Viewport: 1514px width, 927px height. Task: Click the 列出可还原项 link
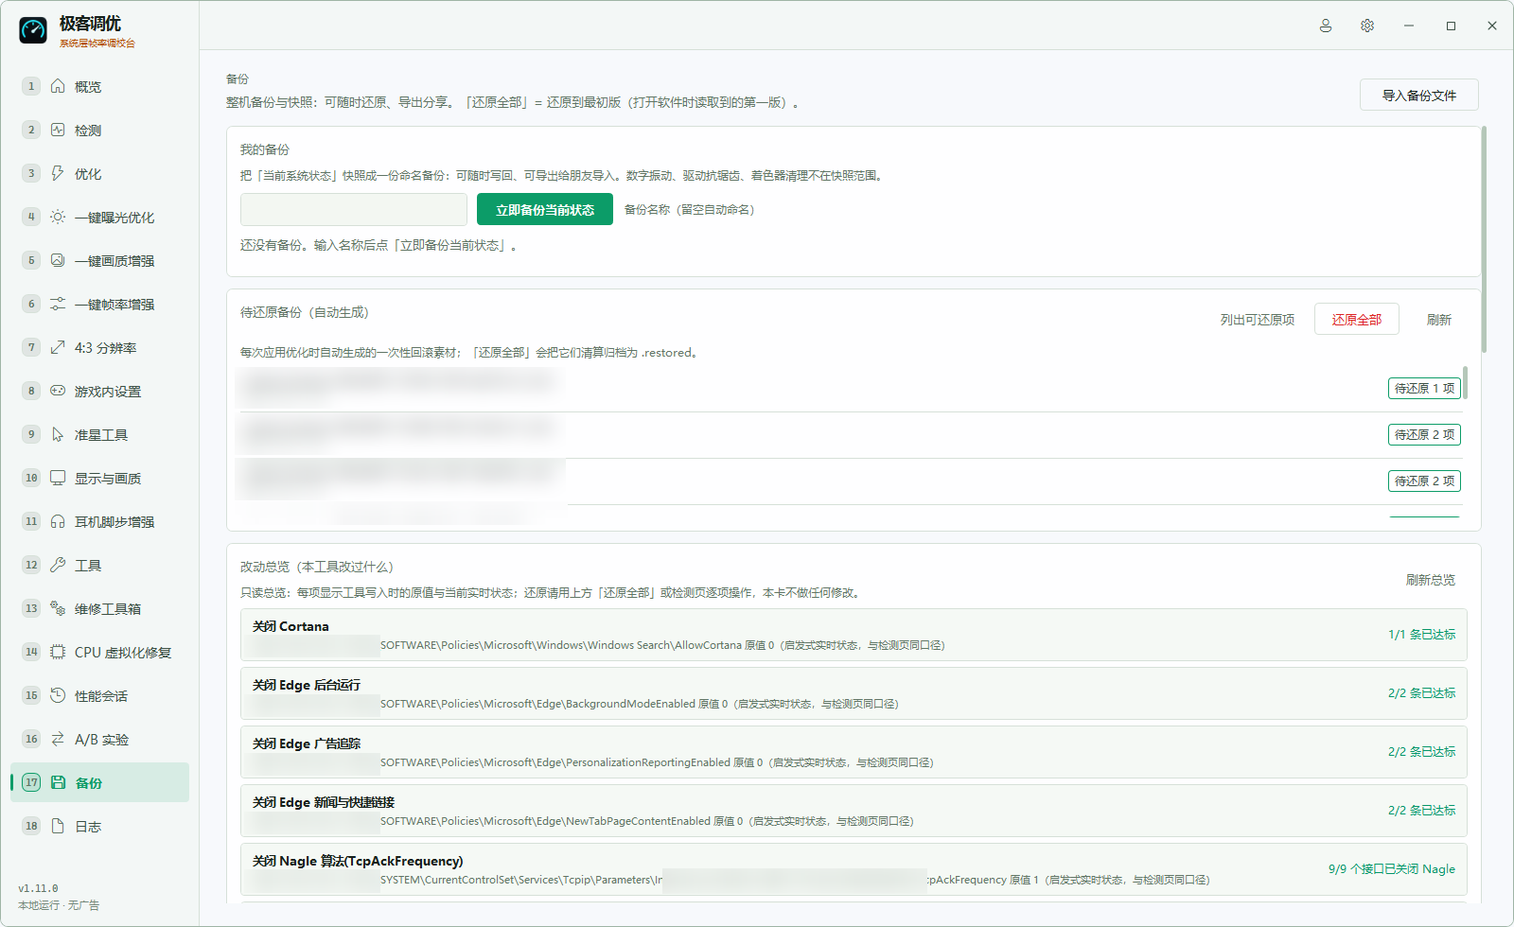1258,320
